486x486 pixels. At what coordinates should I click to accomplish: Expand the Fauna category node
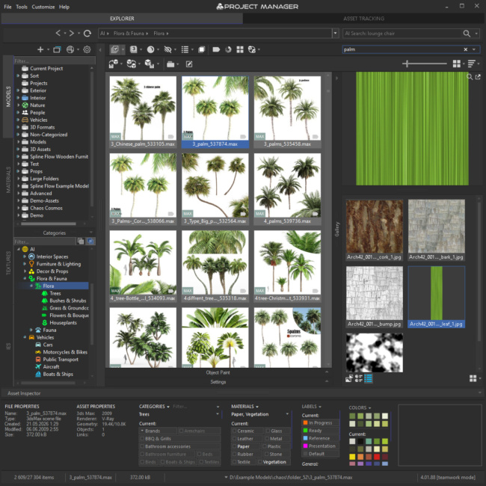pyautogui.click(x=31, y=330)
